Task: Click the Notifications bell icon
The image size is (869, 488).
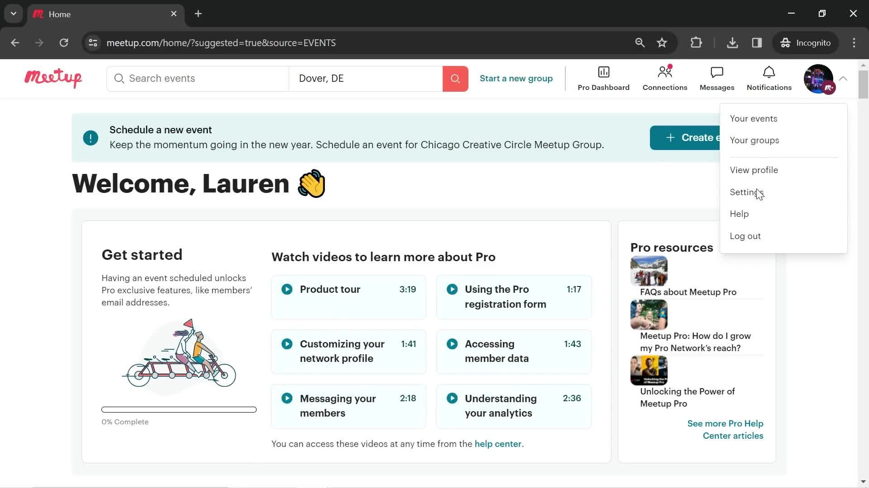Action: click(x=769, y=72)
